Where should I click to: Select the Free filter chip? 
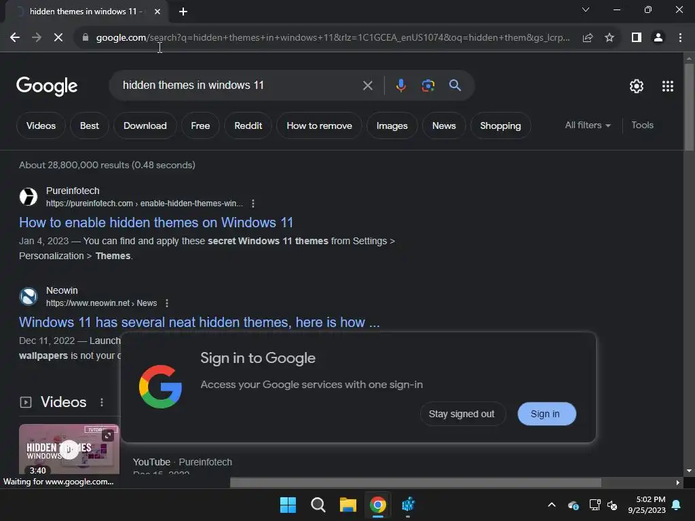point(200,126)
